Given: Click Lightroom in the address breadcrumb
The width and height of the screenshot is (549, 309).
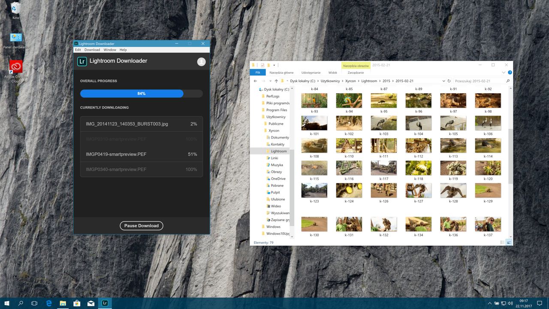Looking at the screenshot, I should pos(369,81).
